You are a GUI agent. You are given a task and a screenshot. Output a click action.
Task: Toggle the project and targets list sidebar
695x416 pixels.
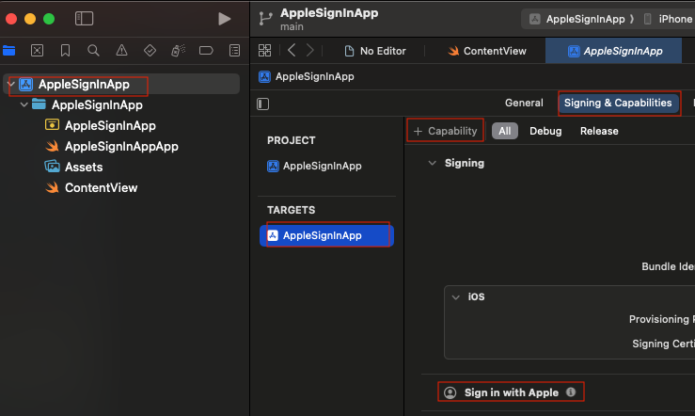pyautogui.click(x=262, y=104)
